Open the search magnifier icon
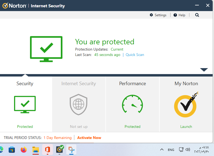Screen dimensions: 214x156 coord(197,15)
